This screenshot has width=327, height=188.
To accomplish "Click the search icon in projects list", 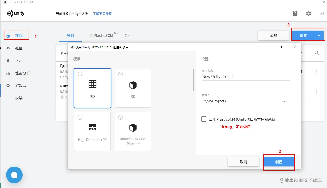I will (x=317, y=53).
